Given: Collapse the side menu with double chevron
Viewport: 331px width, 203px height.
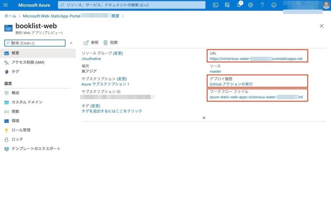Looking at the screenshot, I should (71, 43).
